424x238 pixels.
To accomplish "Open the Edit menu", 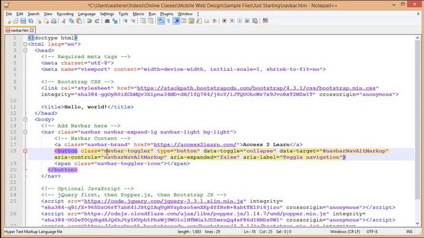I will tap(20, 14).
